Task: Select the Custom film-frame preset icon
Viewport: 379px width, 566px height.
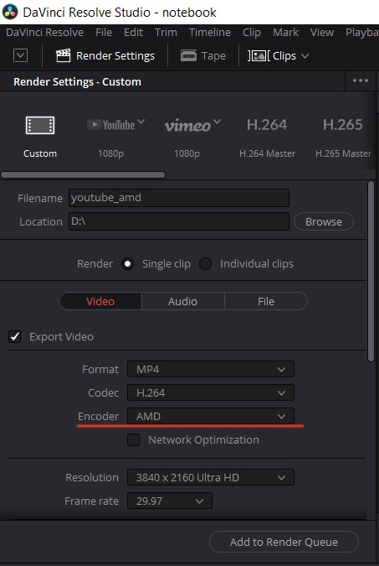Action: point(40,125)
